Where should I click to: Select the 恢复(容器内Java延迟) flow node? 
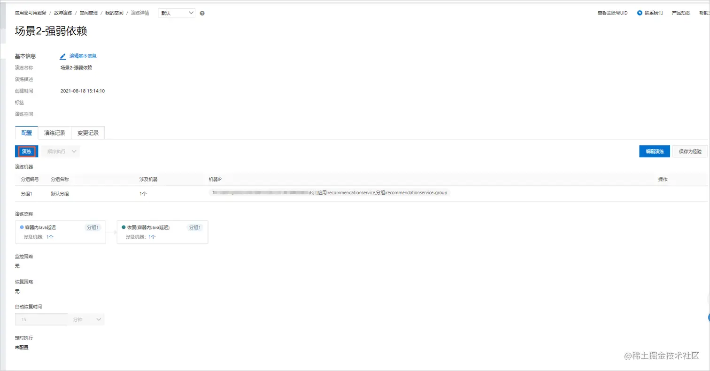click(162, 232)
